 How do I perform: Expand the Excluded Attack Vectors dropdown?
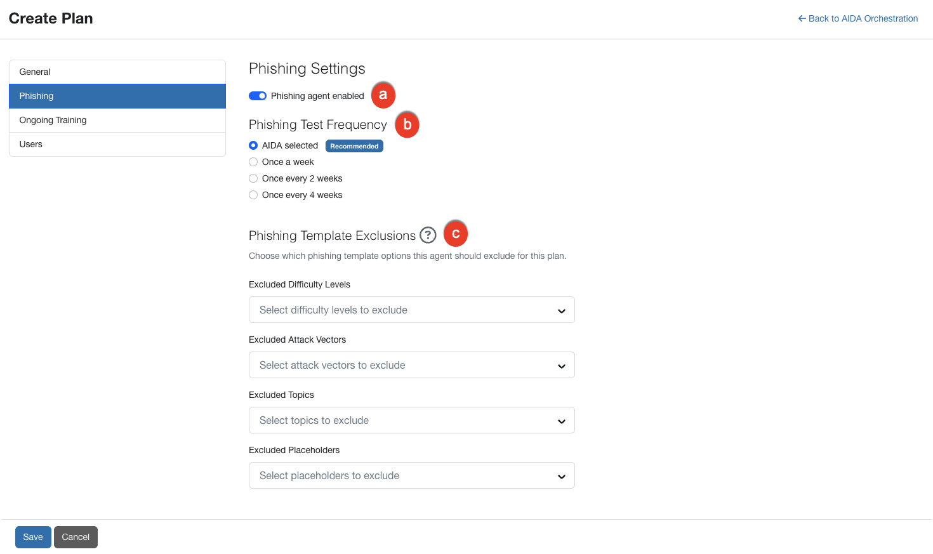pos(412,365)
